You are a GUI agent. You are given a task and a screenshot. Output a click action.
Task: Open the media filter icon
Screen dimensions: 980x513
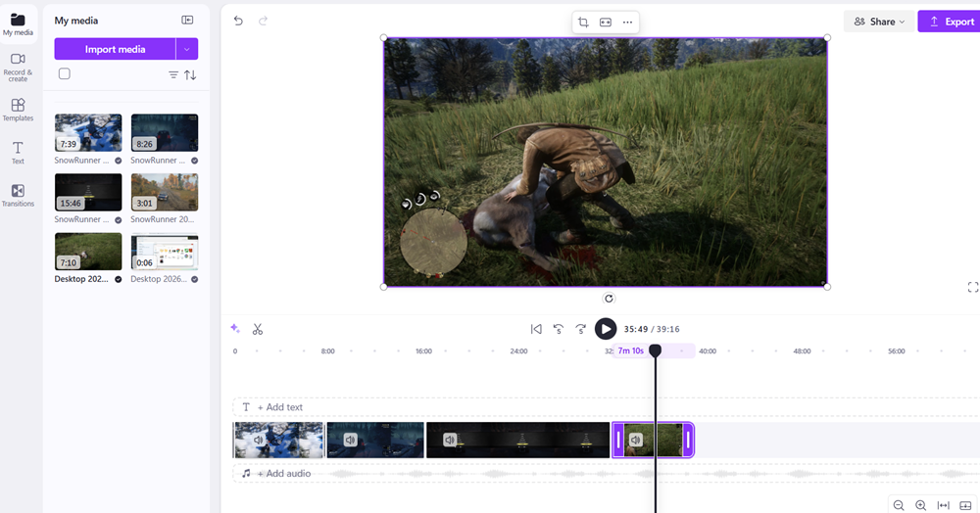click(173, 74)
